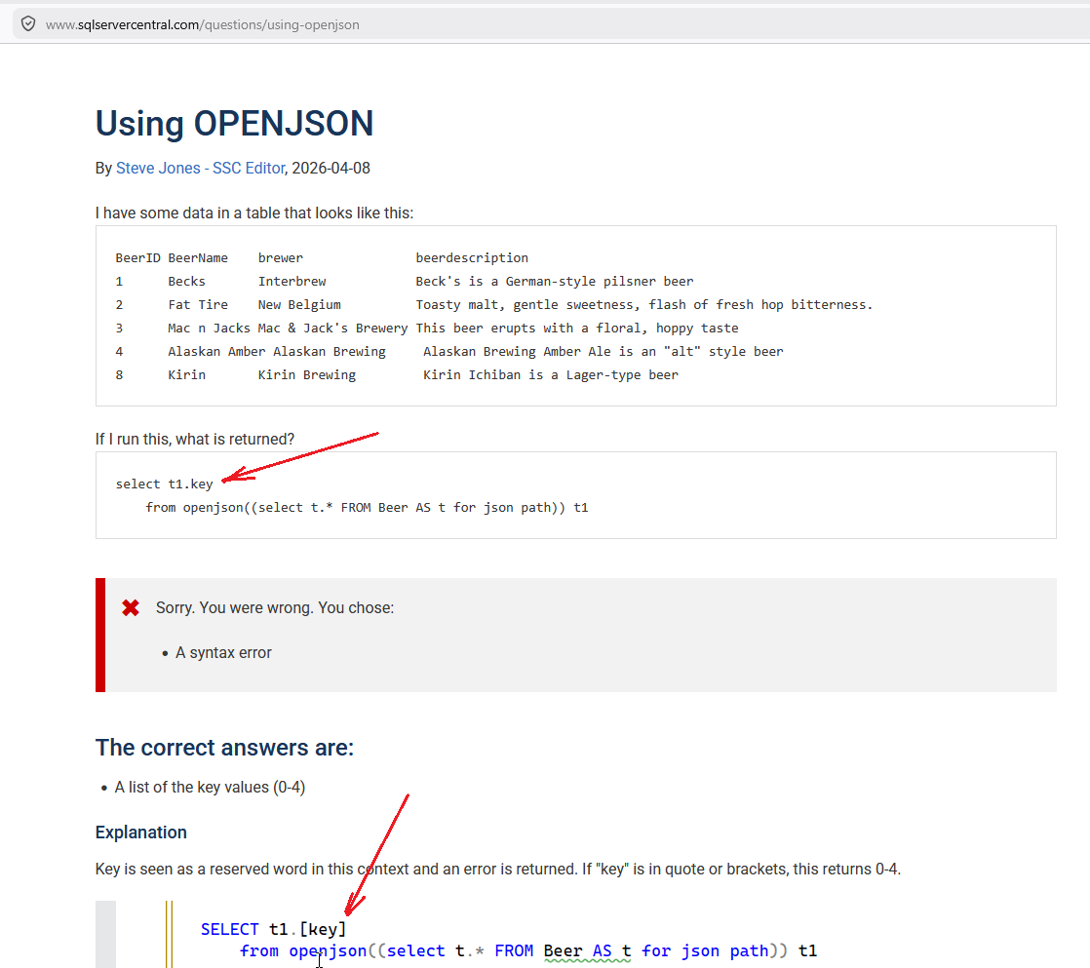Click the openjson keyword in bottom code

tap(327, 950)
